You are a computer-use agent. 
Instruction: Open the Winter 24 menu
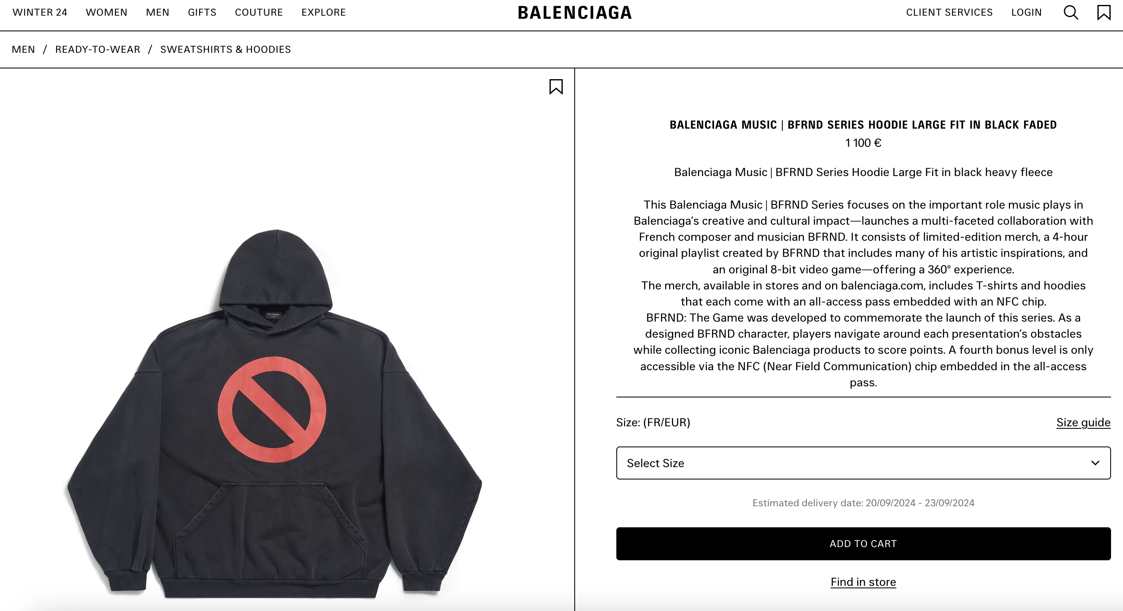(x=40, y=12)
